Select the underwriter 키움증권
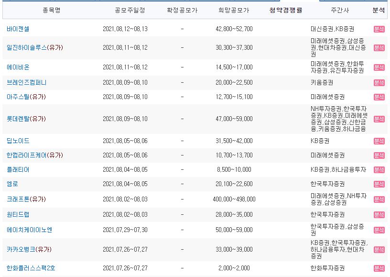The width and height of the screenshot is (390, 277). click(x=322, y=83)
